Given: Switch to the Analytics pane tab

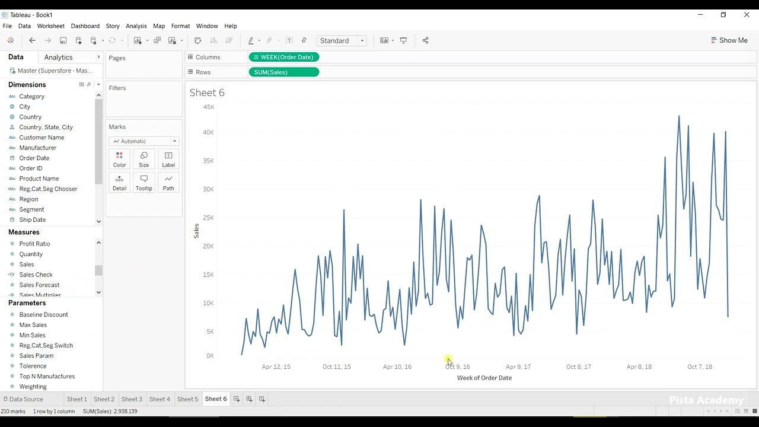Looking at the screenshot, I should [58, 57].
